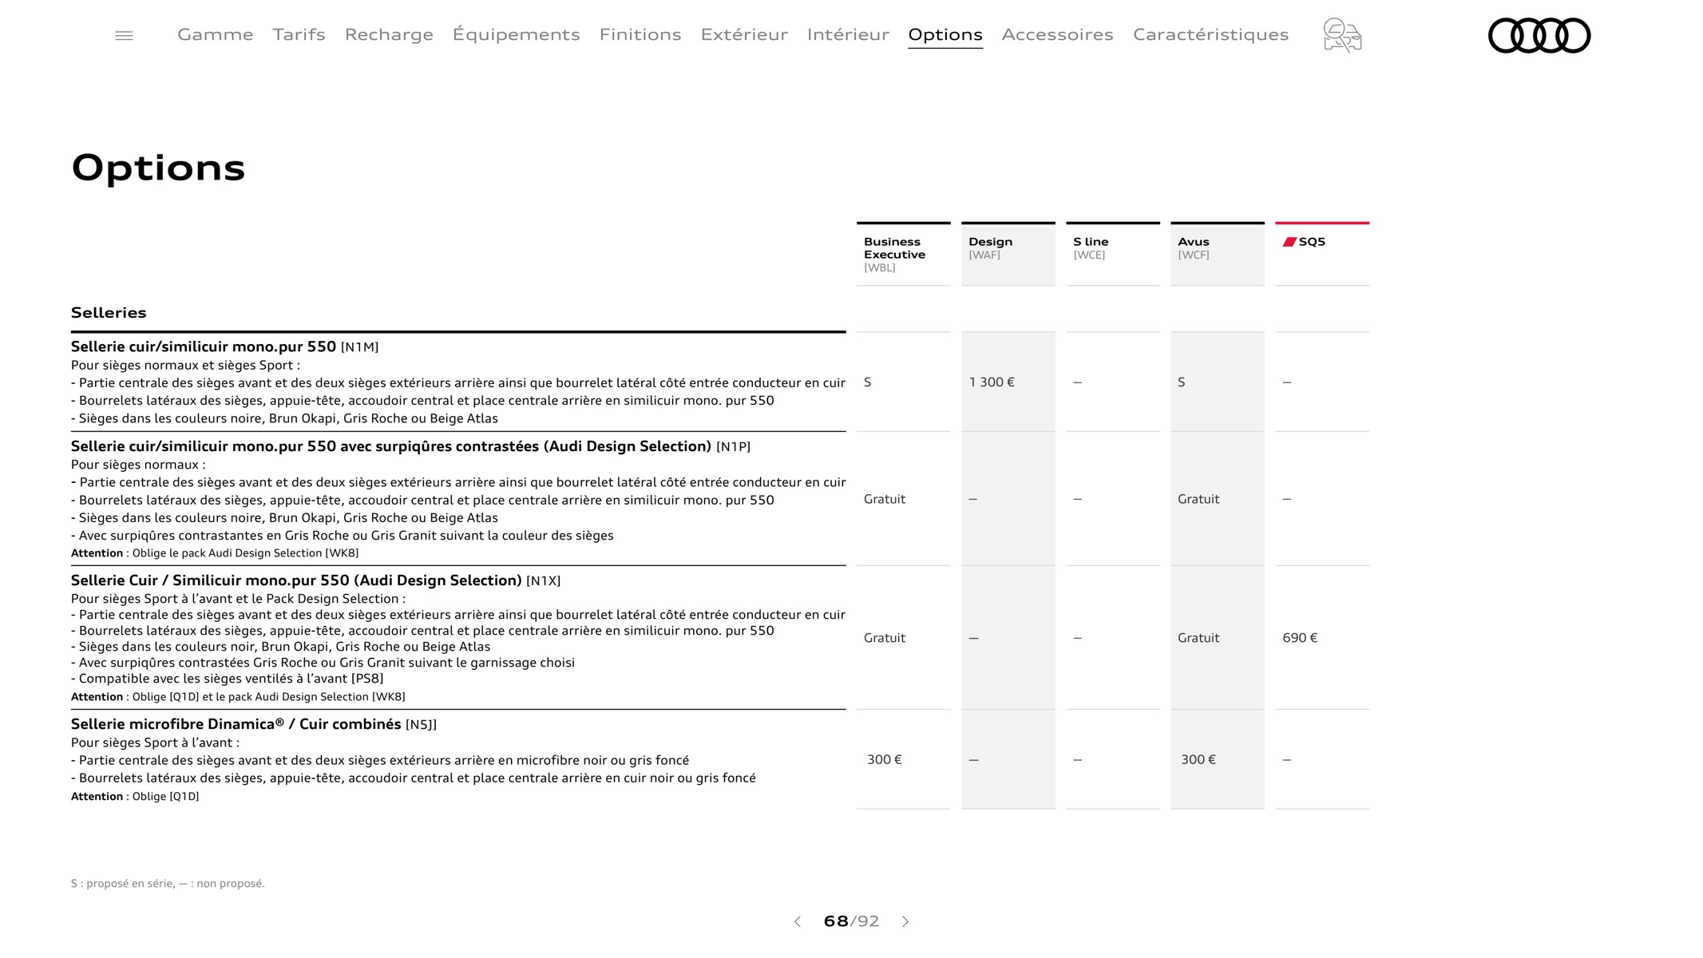Select 'Sellerie microfibre Dinamica / Cuir combinés' title
The image size is (1703, 958).
(254, 724)
